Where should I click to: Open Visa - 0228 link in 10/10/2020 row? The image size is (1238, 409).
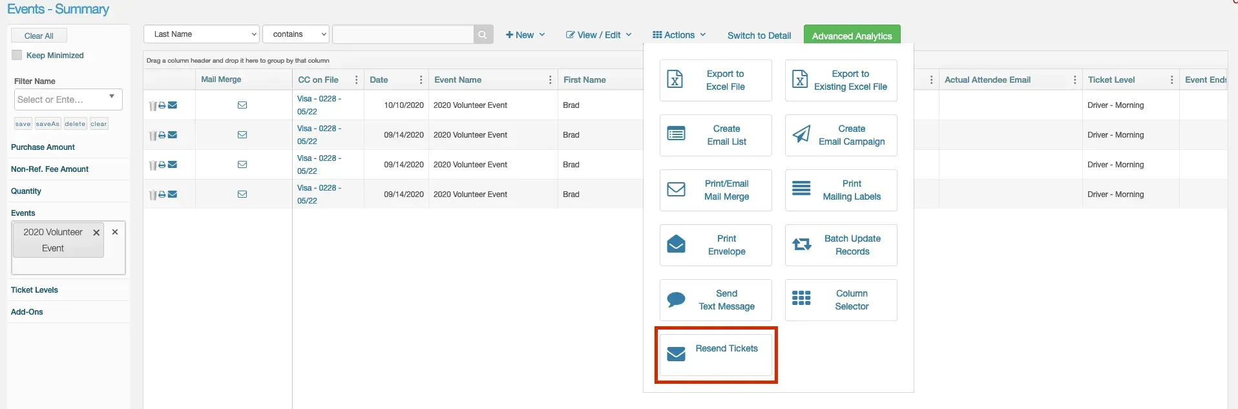click(x=319, y=105)
